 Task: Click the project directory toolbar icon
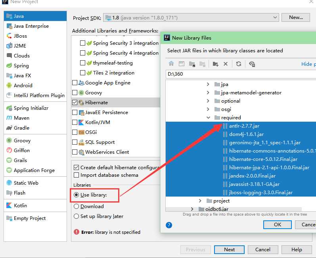[x=192, y=64]
